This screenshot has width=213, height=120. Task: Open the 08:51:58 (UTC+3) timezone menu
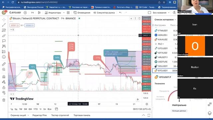tap(142, 109)
